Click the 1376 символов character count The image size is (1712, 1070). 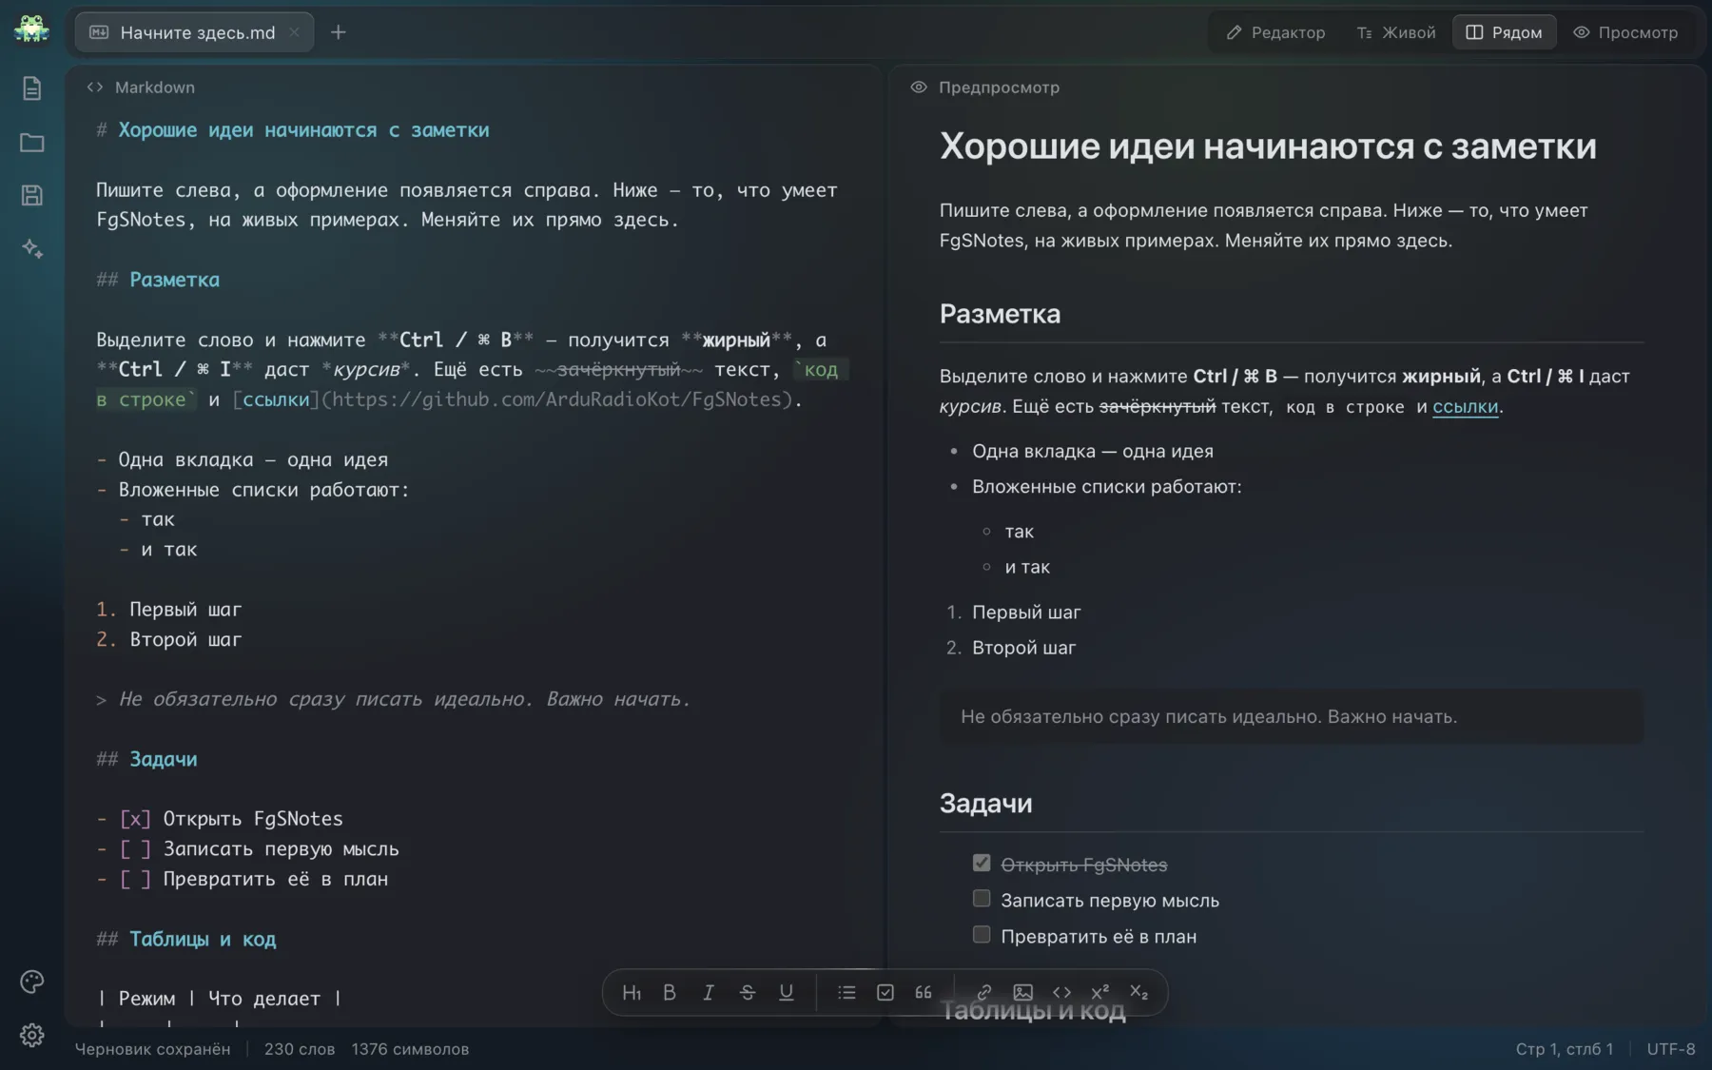tap(410, 1048)
